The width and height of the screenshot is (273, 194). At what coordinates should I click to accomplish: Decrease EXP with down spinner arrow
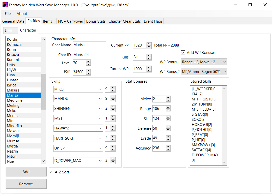88,73
